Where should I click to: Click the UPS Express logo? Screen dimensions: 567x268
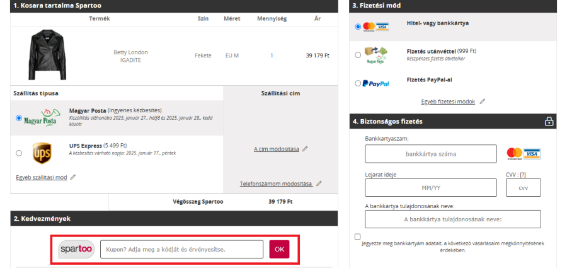coord(42,153)
